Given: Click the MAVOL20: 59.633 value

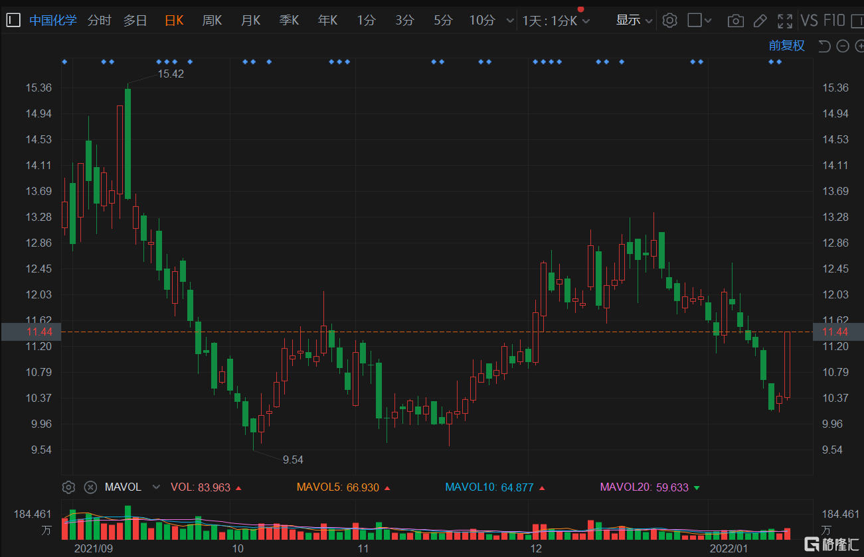Looking at the screenshot, I should (x=644, y=487).
